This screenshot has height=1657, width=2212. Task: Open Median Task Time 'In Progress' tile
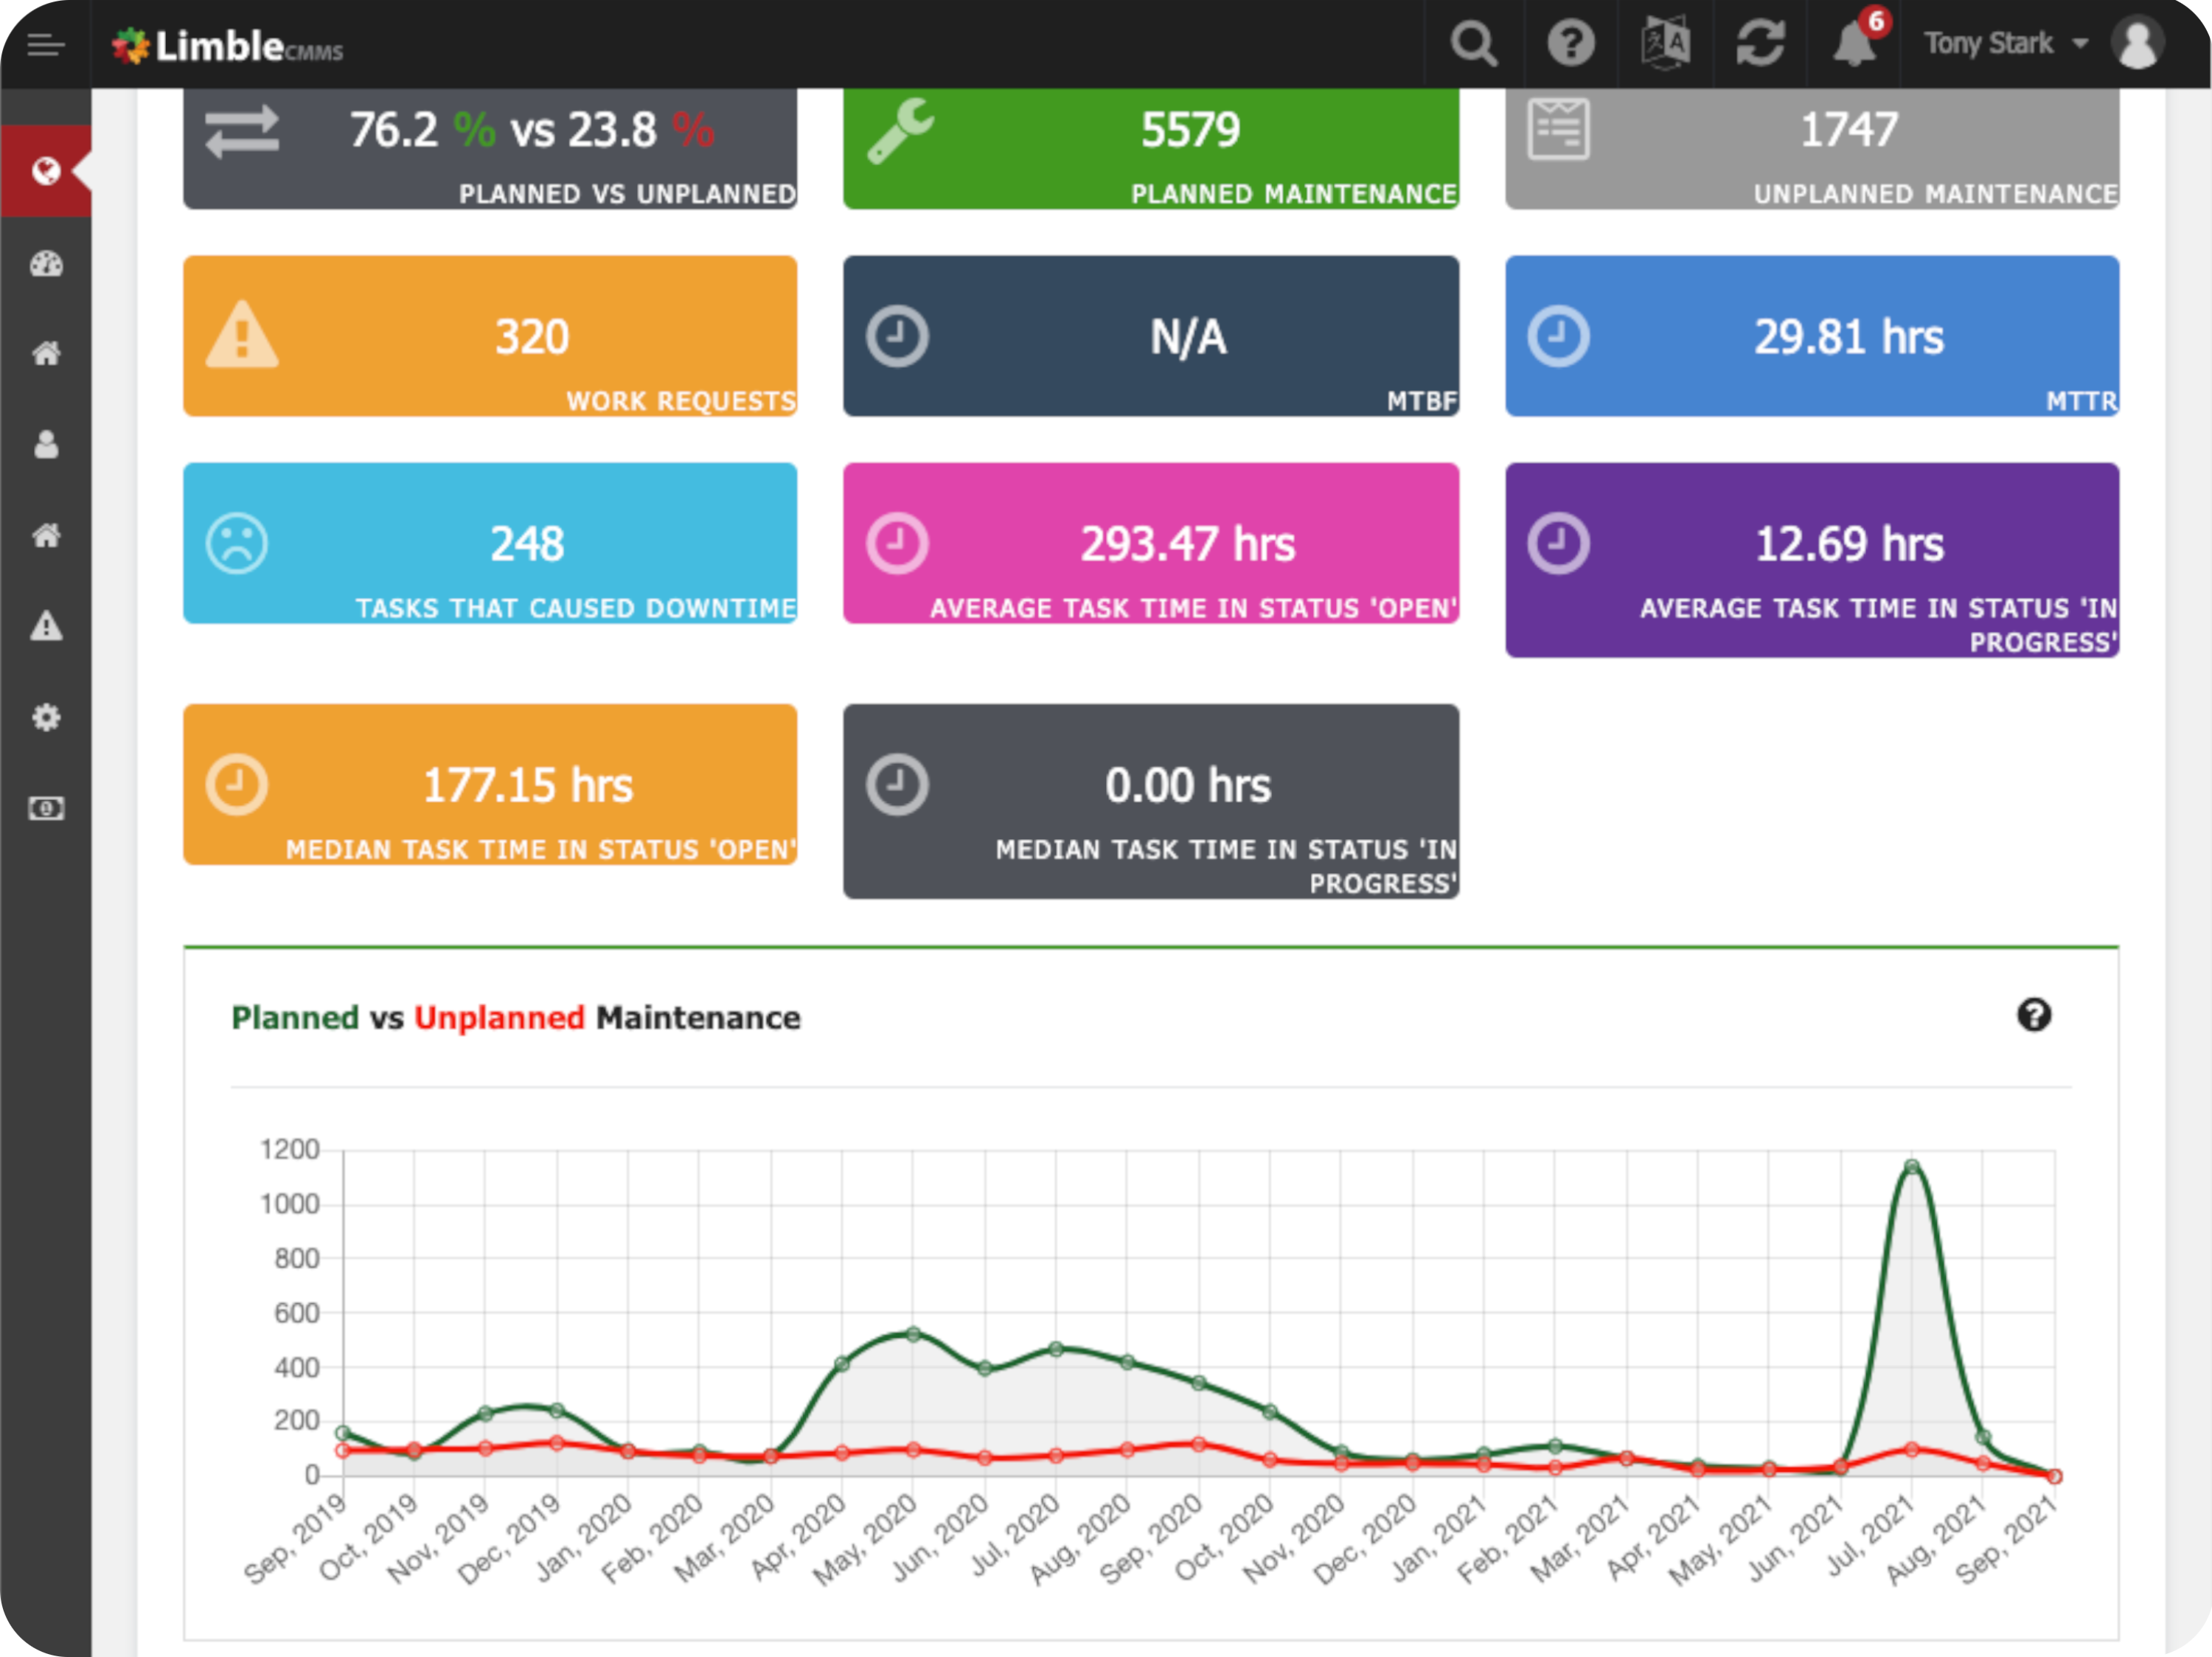tap(1151, 801)
